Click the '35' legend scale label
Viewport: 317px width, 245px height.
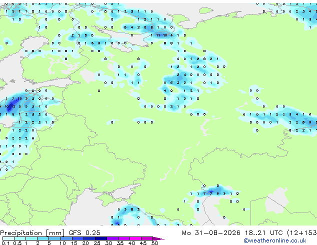(120, 243)
